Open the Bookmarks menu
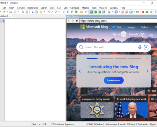 point(33,8)
